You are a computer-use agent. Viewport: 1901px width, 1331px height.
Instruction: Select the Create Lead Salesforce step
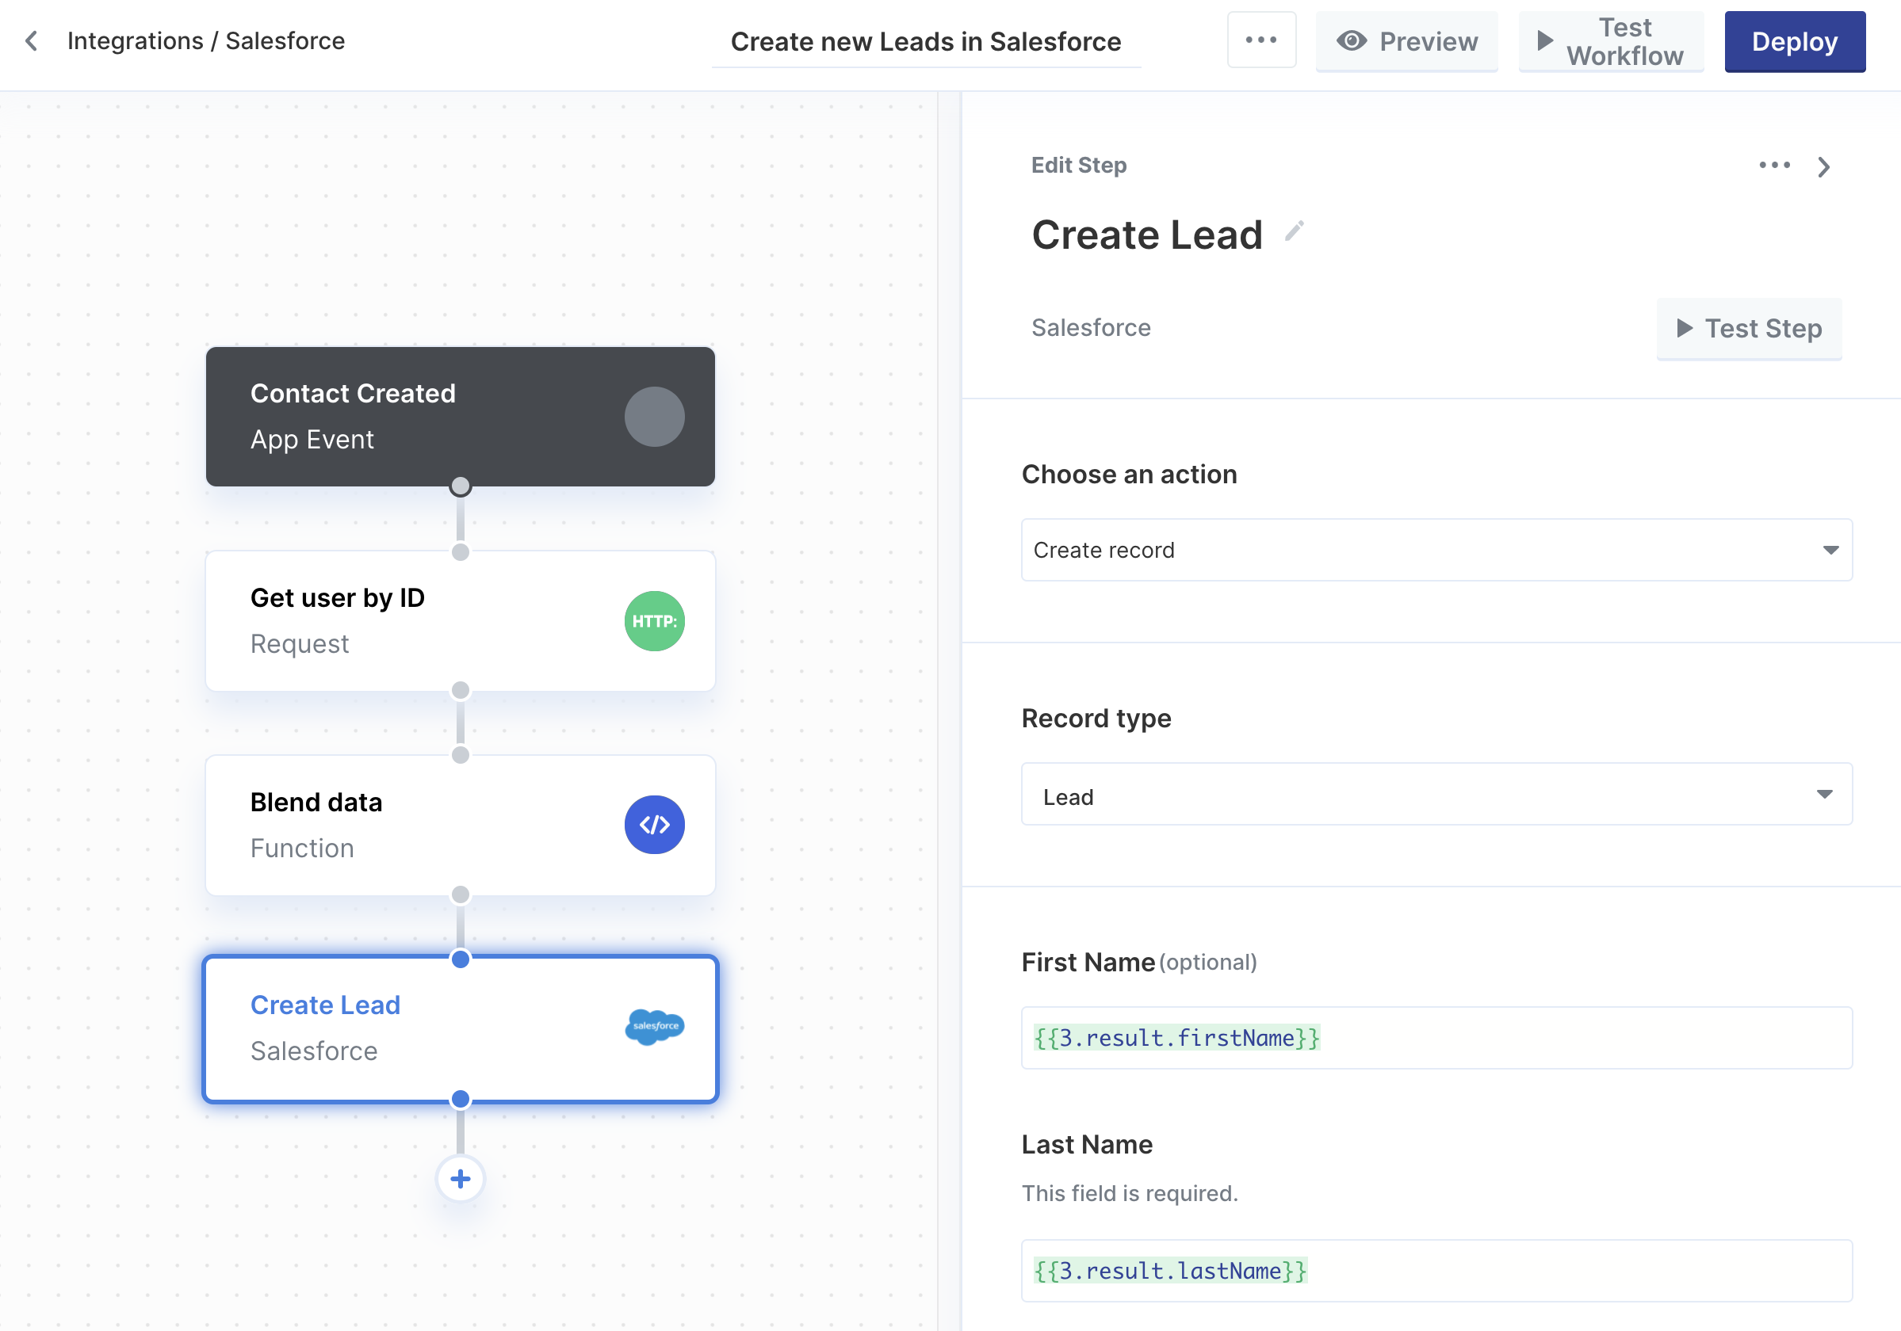pyautogui.click(x=461, y=1028)
